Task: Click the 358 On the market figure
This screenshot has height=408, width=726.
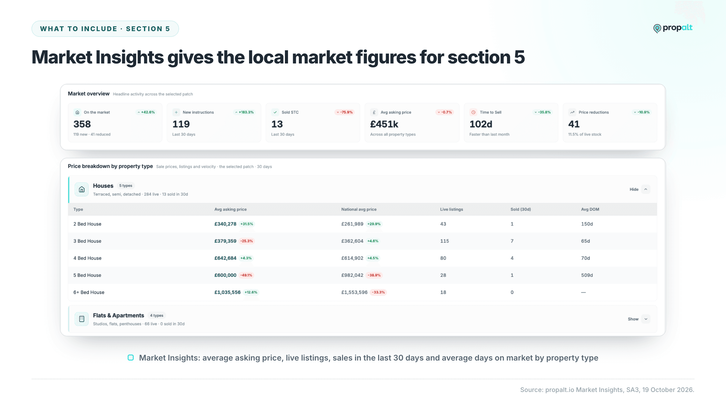Action: 82,124
